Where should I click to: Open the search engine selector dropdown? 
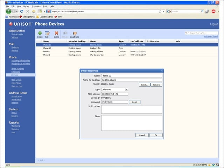click(169, 11)
